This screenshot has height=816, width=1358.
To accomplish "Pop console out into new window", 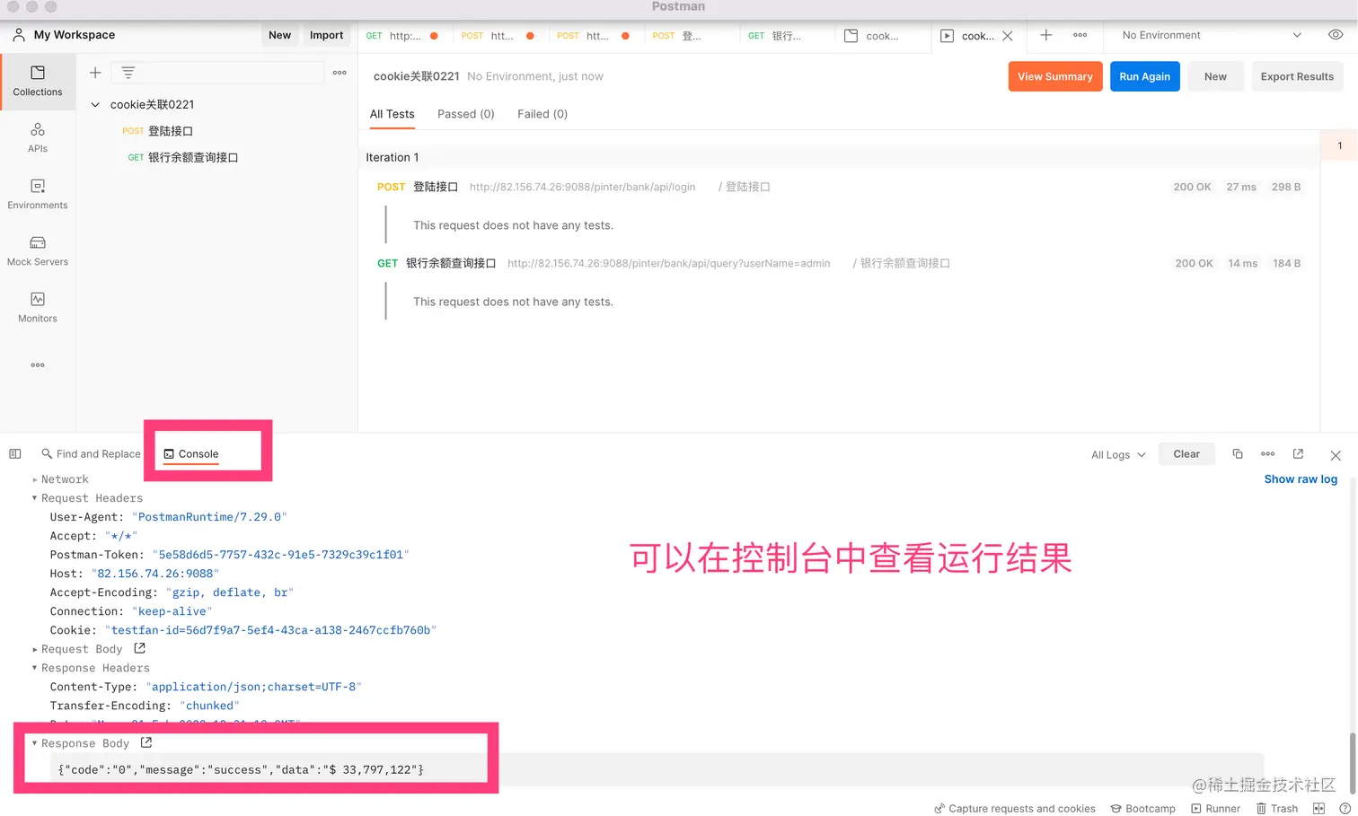I will click(1298, 454).
